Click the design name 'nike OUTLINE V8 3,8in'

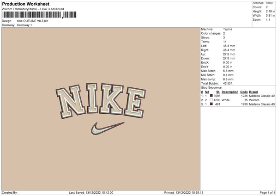click(32, 21)
